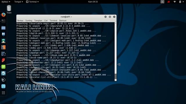This screenshot has height=104, width=186.
Task: Open Maltego dock icon
Action: (3, 54)
